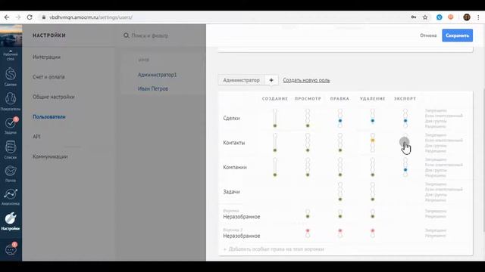This screenshot has height=272, width=485.
Task: Open API settings menu item
Action: [x=36, y=137]
